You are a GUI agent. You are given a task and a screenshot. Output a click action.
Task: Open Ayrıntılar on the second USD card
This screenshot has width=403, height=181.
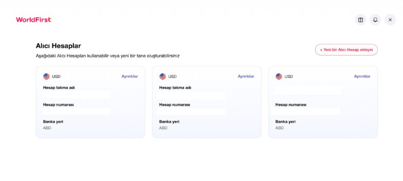[246, 77]
